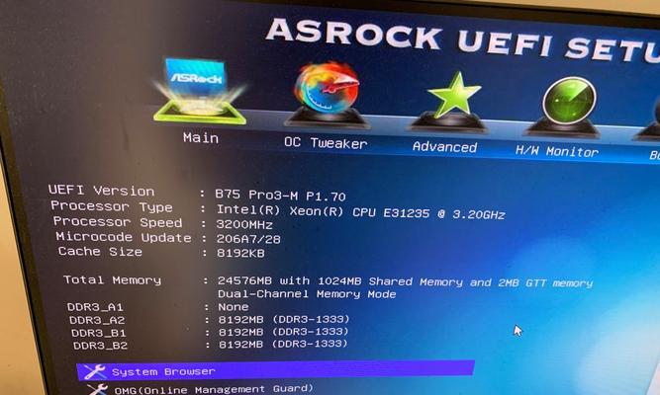Open the System Browser entry
The height and width of the screenshot is (395, 660).
click(276, 370)
